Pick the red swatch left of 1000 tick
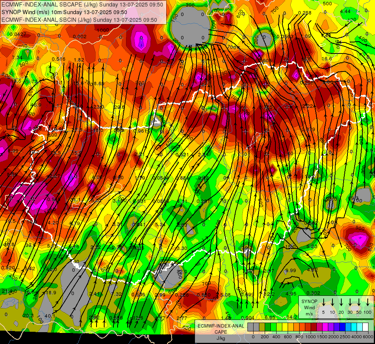 click(308, 327)
